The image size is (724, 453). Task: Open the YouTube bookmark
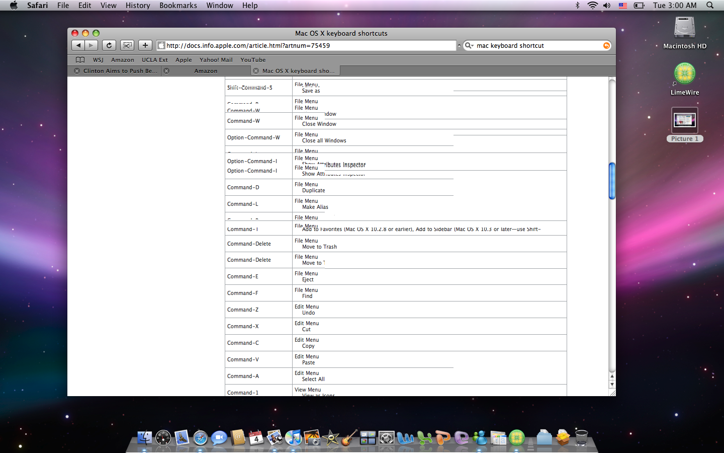click(x=253, y=60)
